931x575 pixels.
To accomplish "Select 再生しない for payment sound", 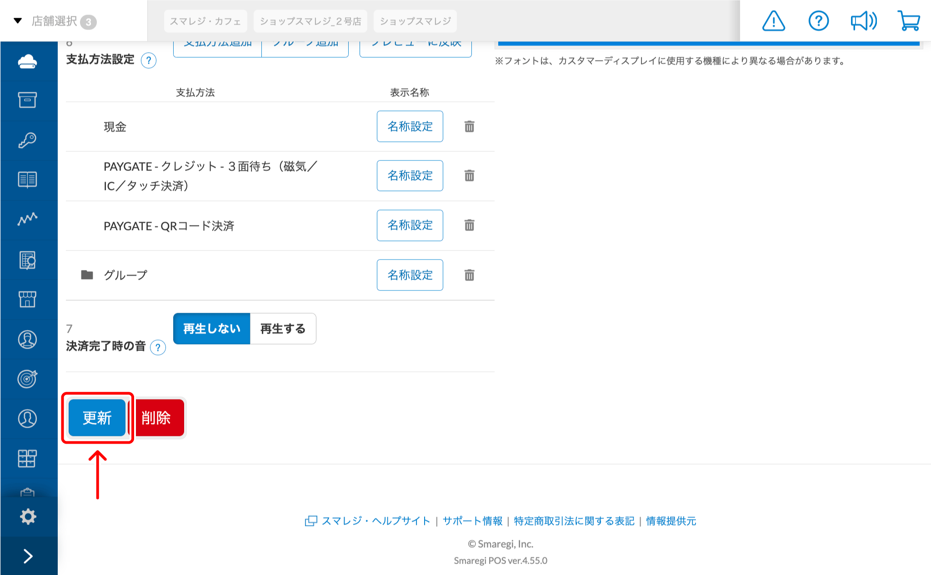I will [x=211, y=329].
